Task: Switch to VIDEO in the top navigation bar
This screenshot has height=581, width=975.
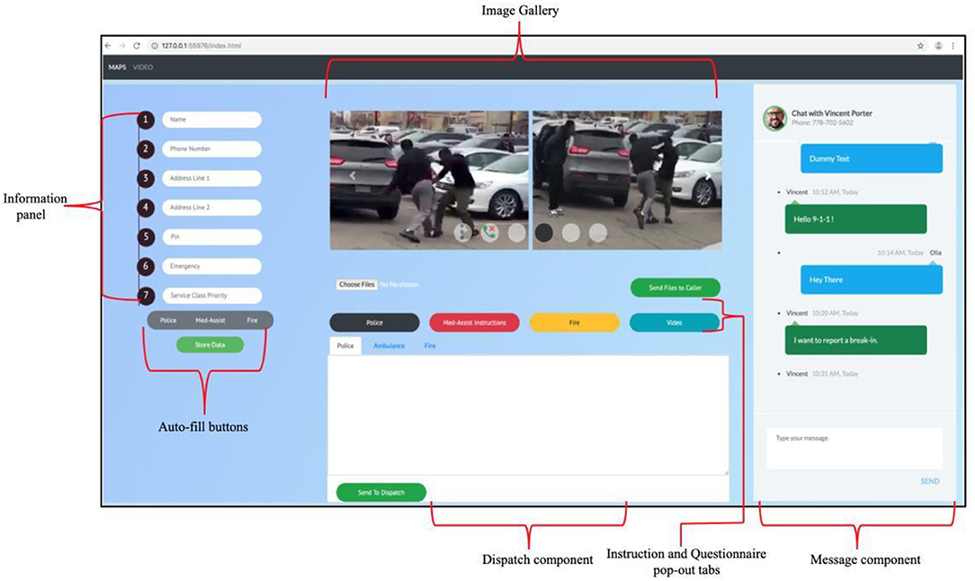Action: pyautogui.click(x=142, y=67)
